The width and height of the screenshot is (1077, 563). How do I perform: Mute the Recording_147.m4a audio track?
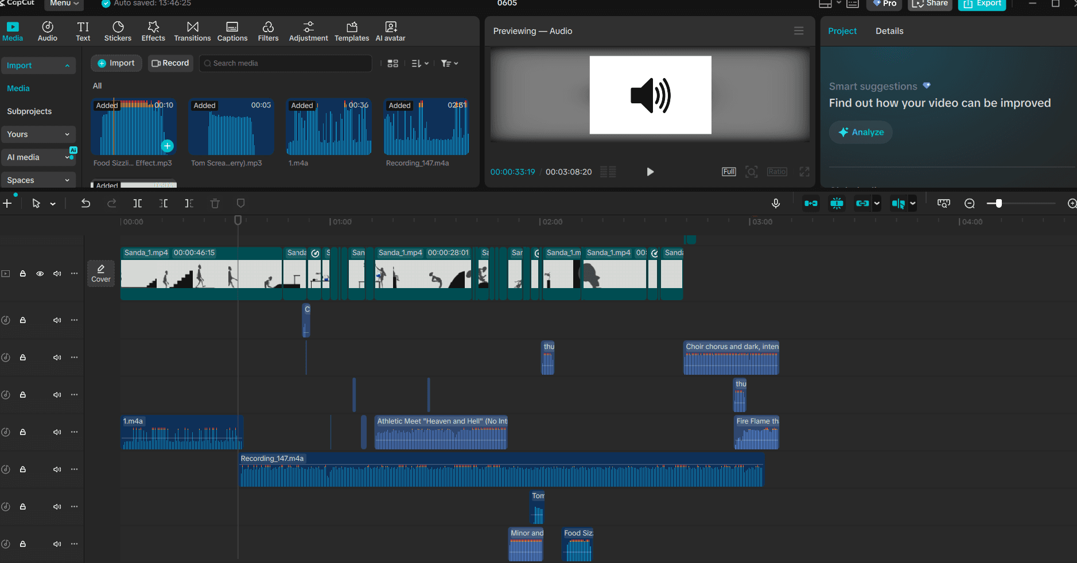pos(57,469)
